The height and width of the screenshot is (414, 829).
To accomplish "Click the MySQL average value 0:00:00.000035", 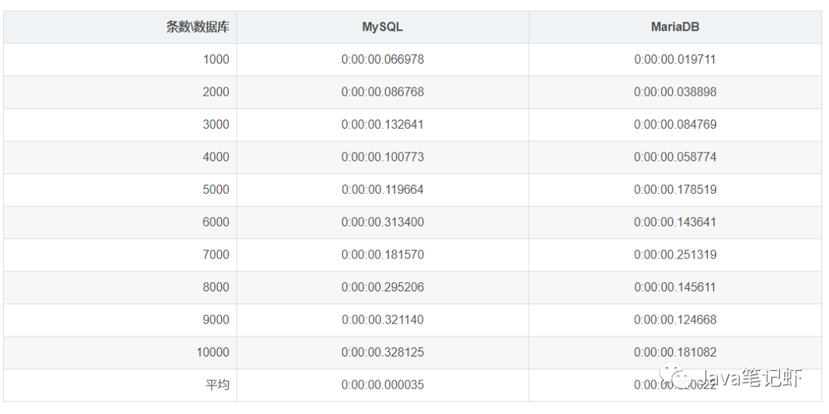I will pos(382,385).
